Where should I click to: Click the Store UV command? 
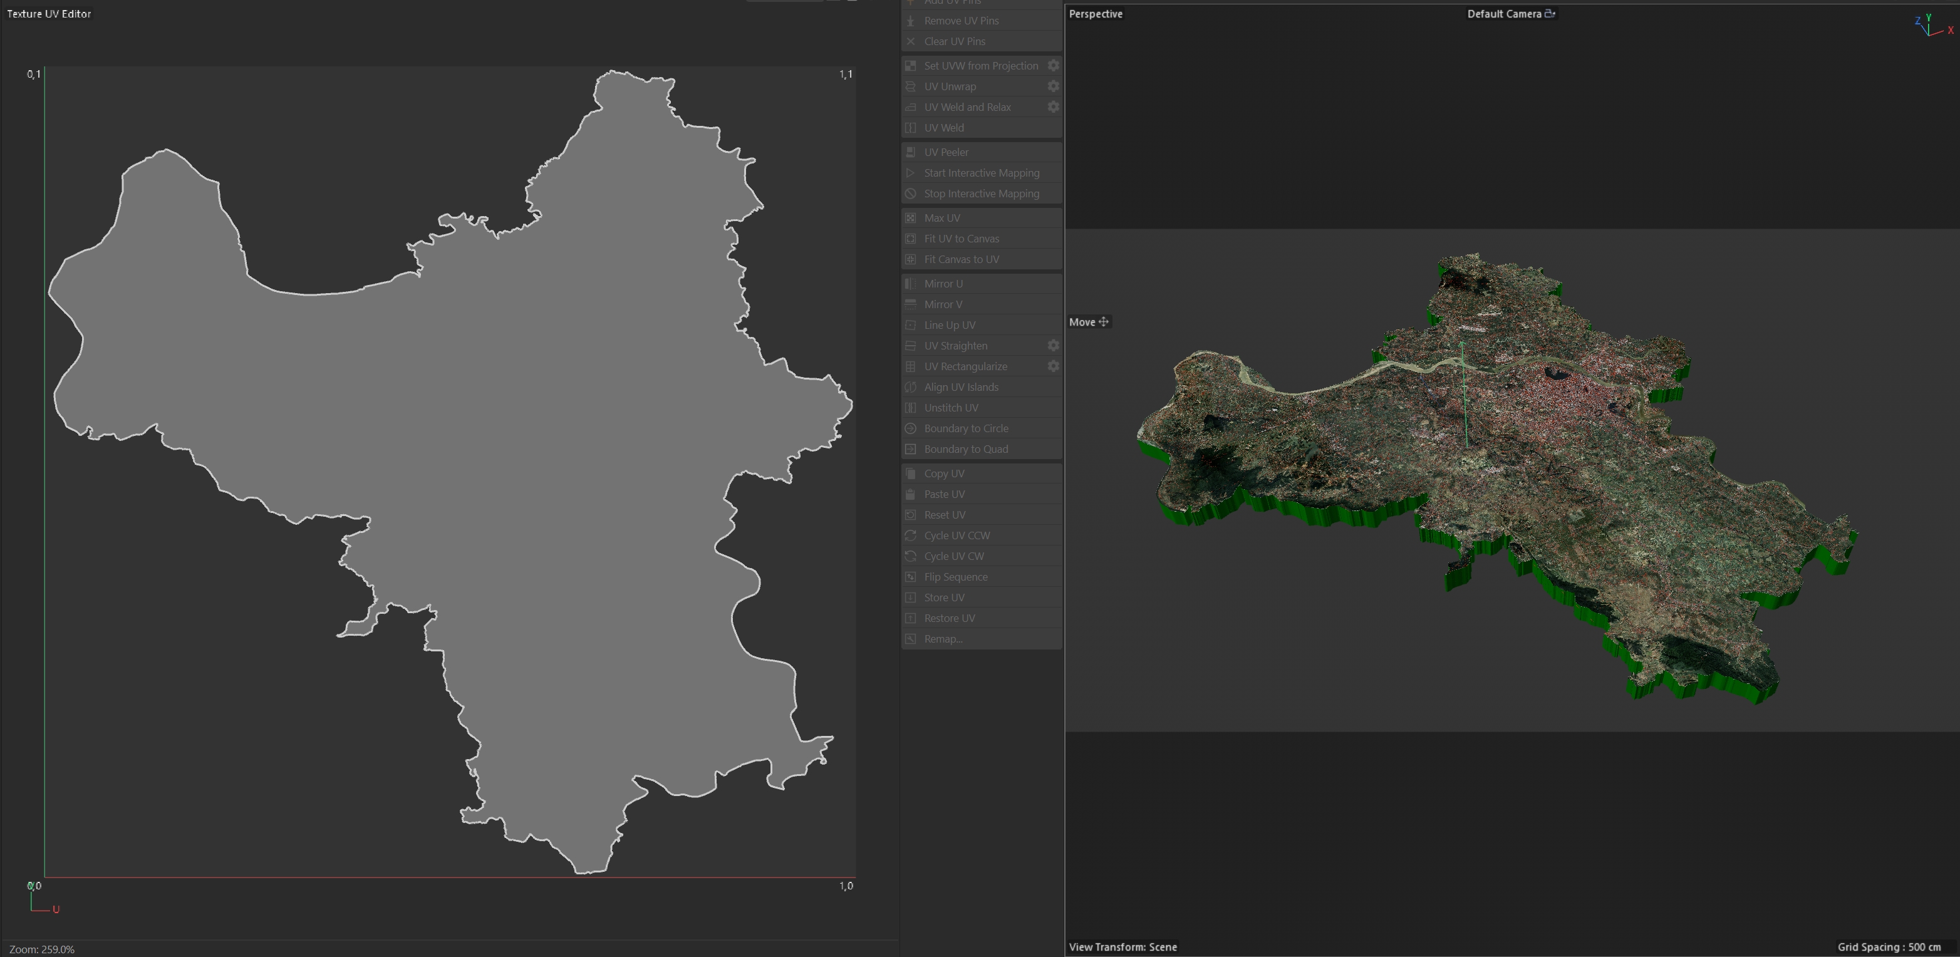pyautogui.click(x=943, y=597)
